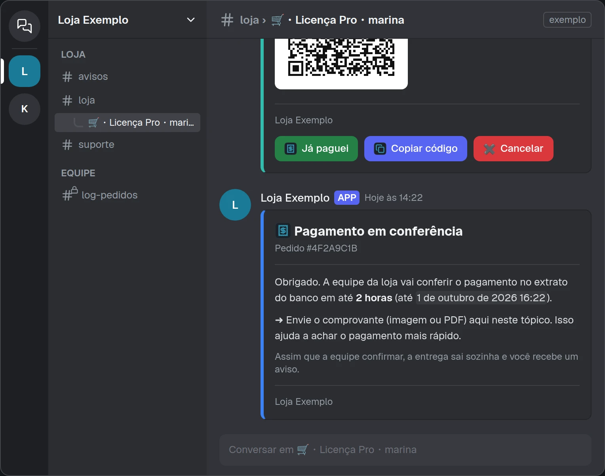This screenshot has height=476, width=605.
Task: Open the avisos channel
Action: point(127,77)
